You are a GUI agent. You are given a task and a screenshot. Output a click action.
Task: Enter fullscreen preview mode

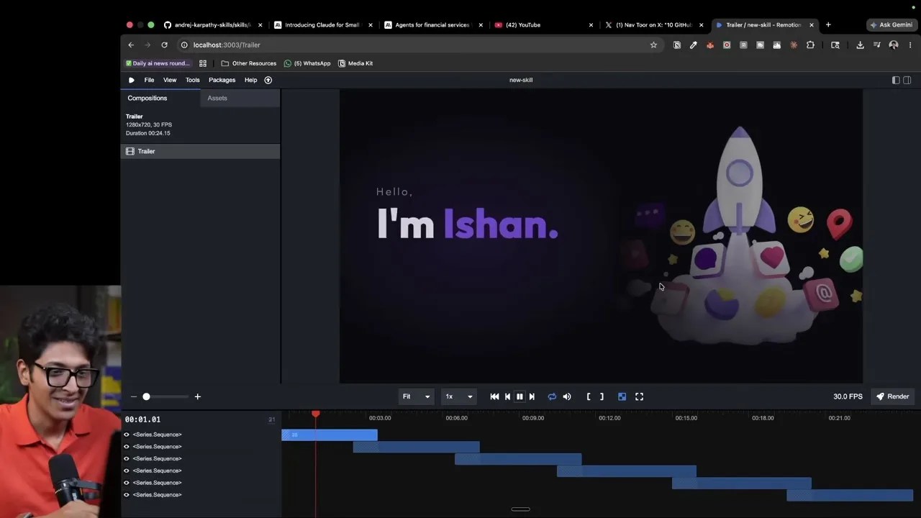(x=639, y=396)
